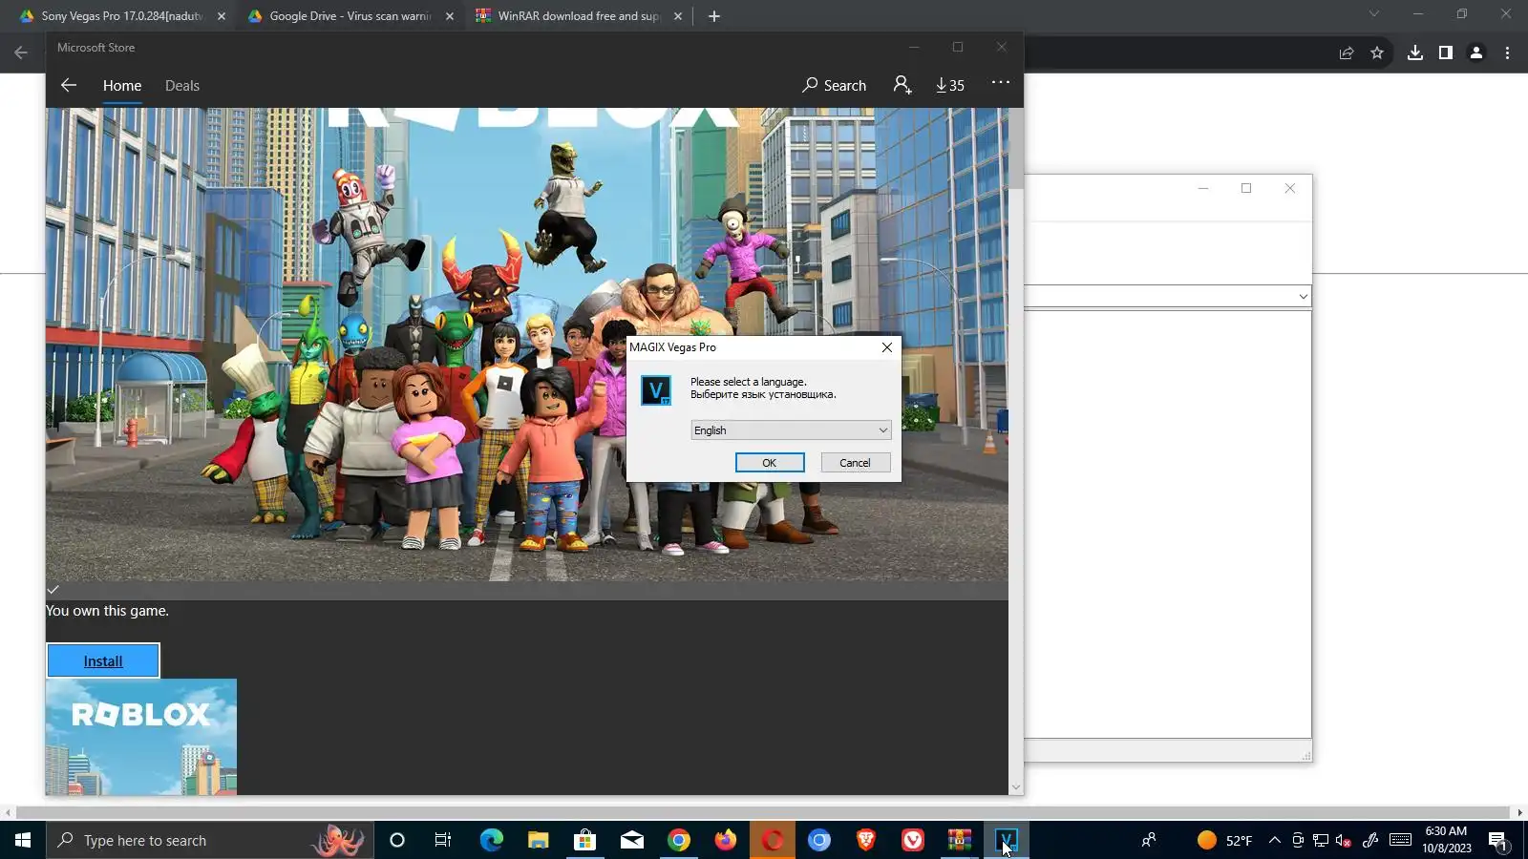The image size is (1528, 859).
Task: Select the WinRAR download Chrome tab
Action: coord(578,16)
